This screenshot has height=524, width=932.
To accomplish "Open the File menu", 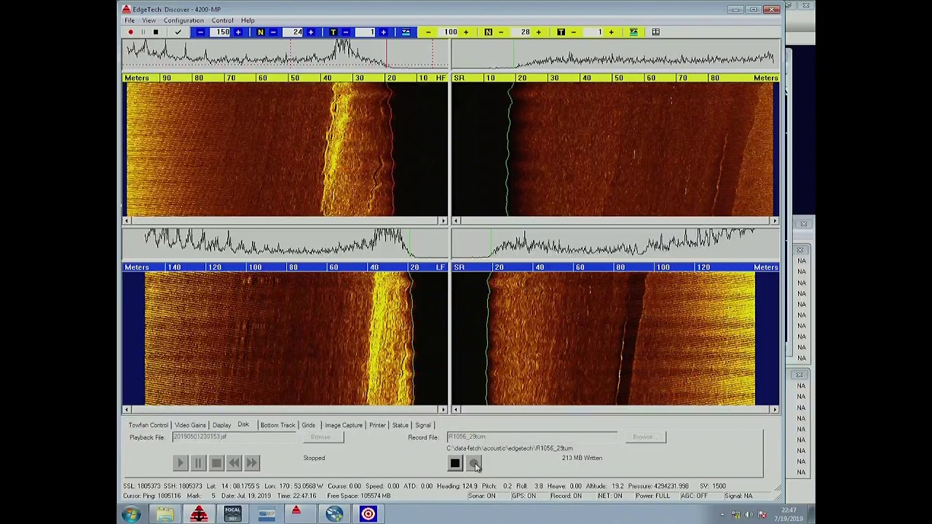I will [130, 20].
